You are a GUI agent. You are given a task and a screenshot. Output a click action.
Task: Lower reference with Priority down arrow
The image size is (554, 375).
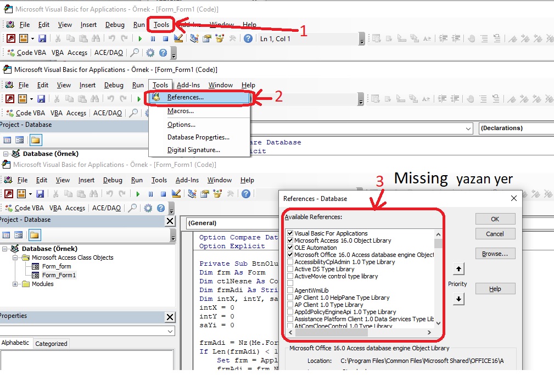click(x=459, y=299)
